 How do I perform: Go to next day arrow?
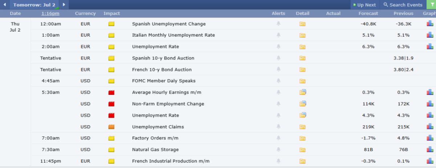[x=64, y=5]
